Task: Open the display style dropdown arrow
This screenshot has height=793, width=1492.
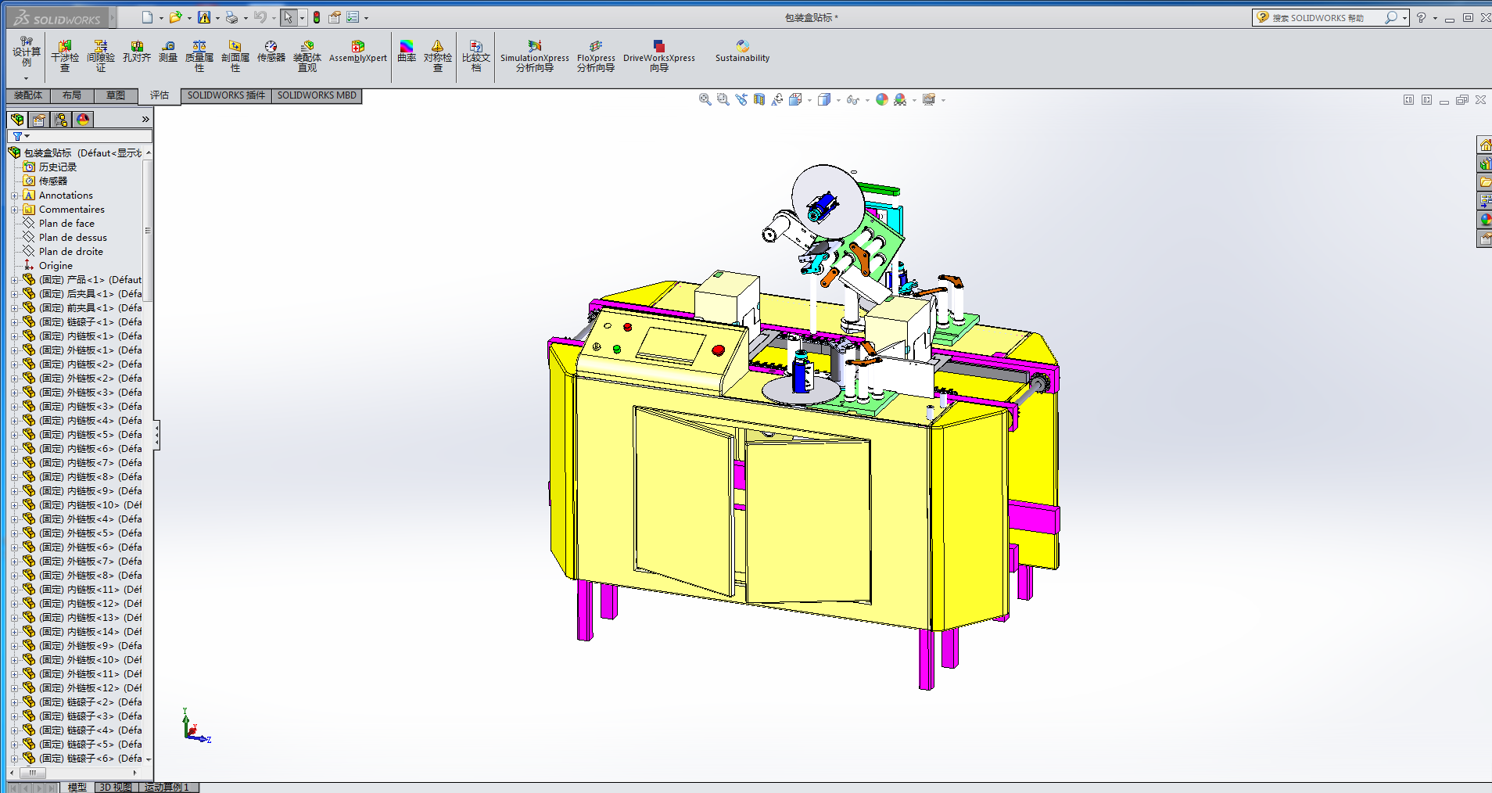Action: click(x=838, y=100)
